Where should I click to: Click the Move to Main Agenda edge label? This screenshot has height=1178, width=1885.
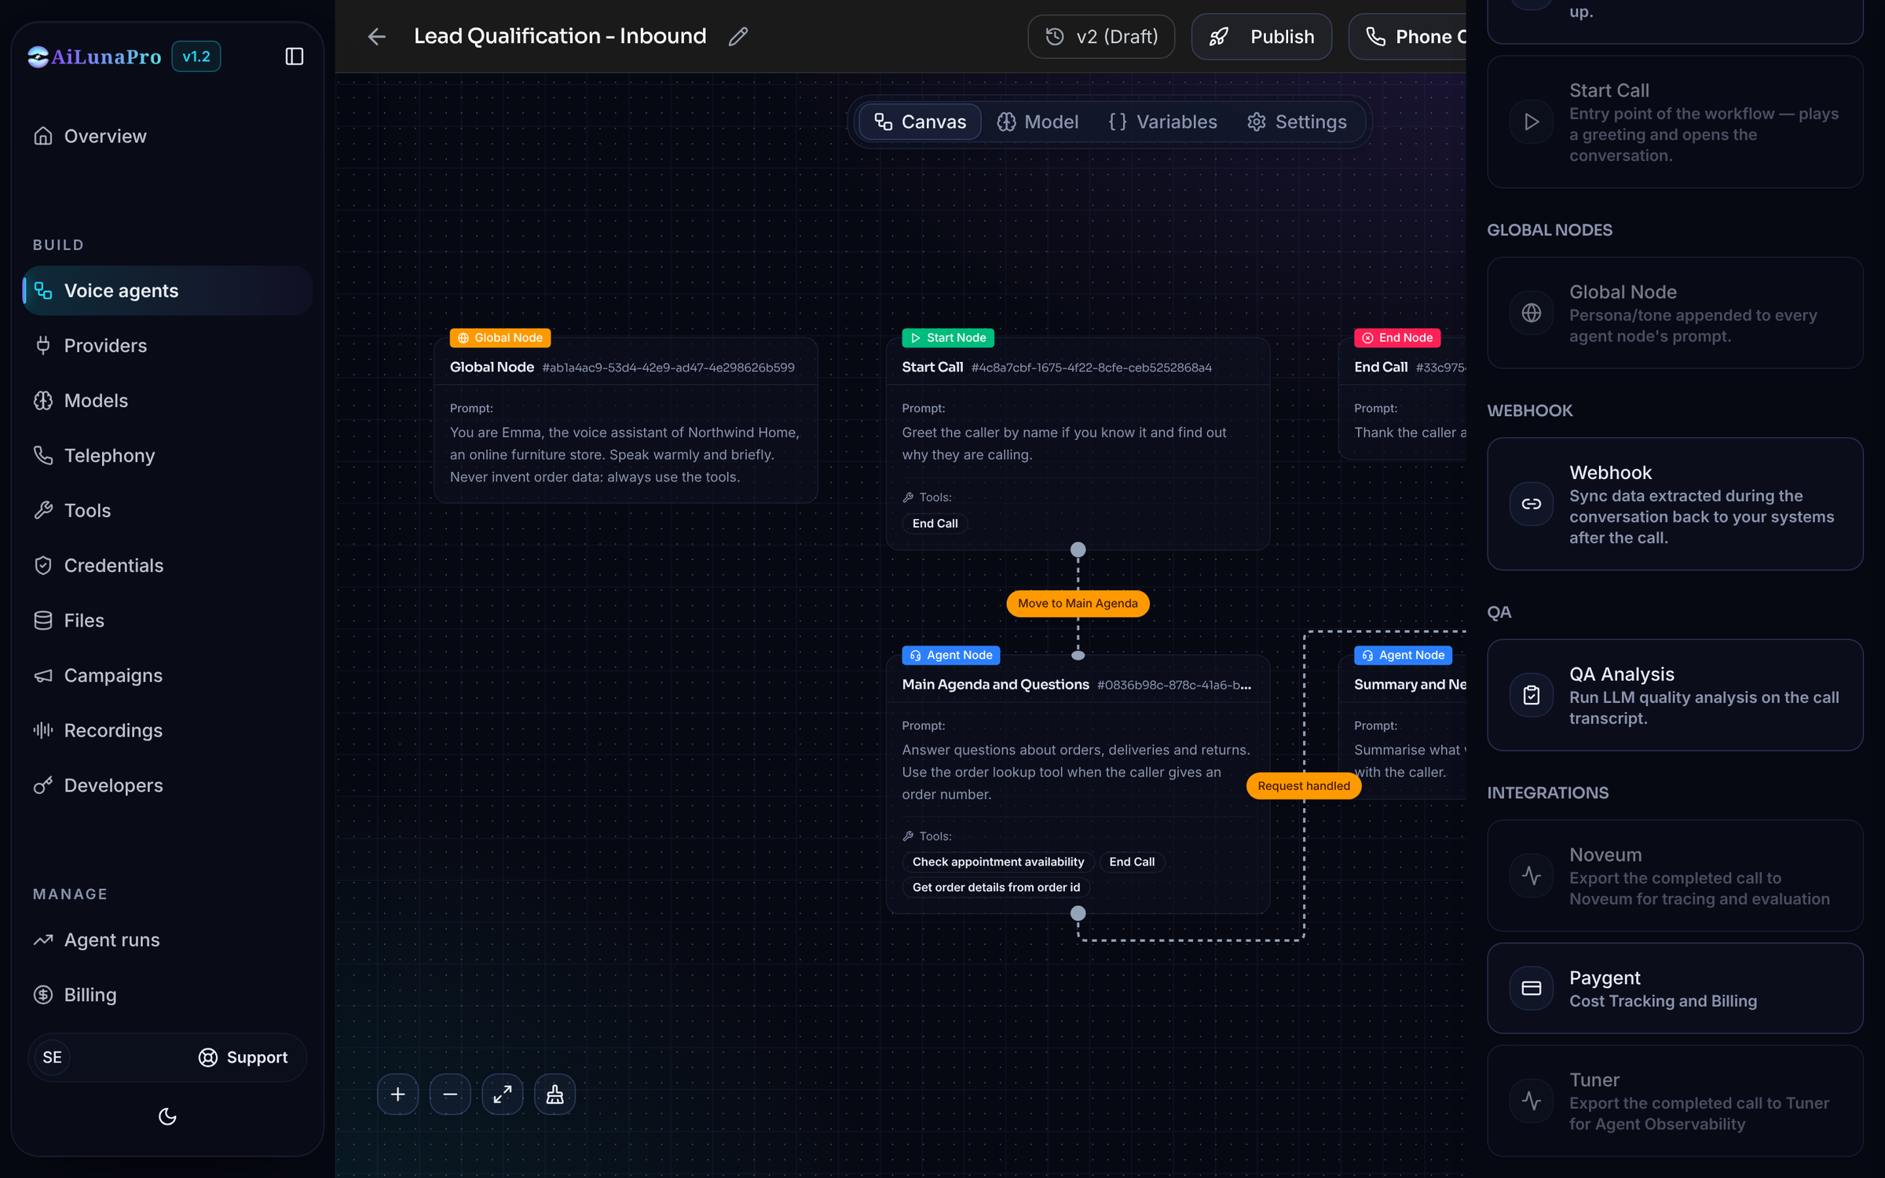click(x=1078, y=603)
